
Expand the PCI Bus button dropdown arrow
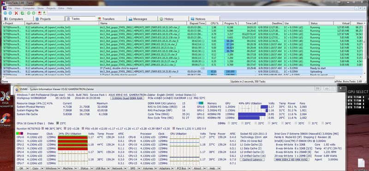pyautogui.click(x=189, y=168)
